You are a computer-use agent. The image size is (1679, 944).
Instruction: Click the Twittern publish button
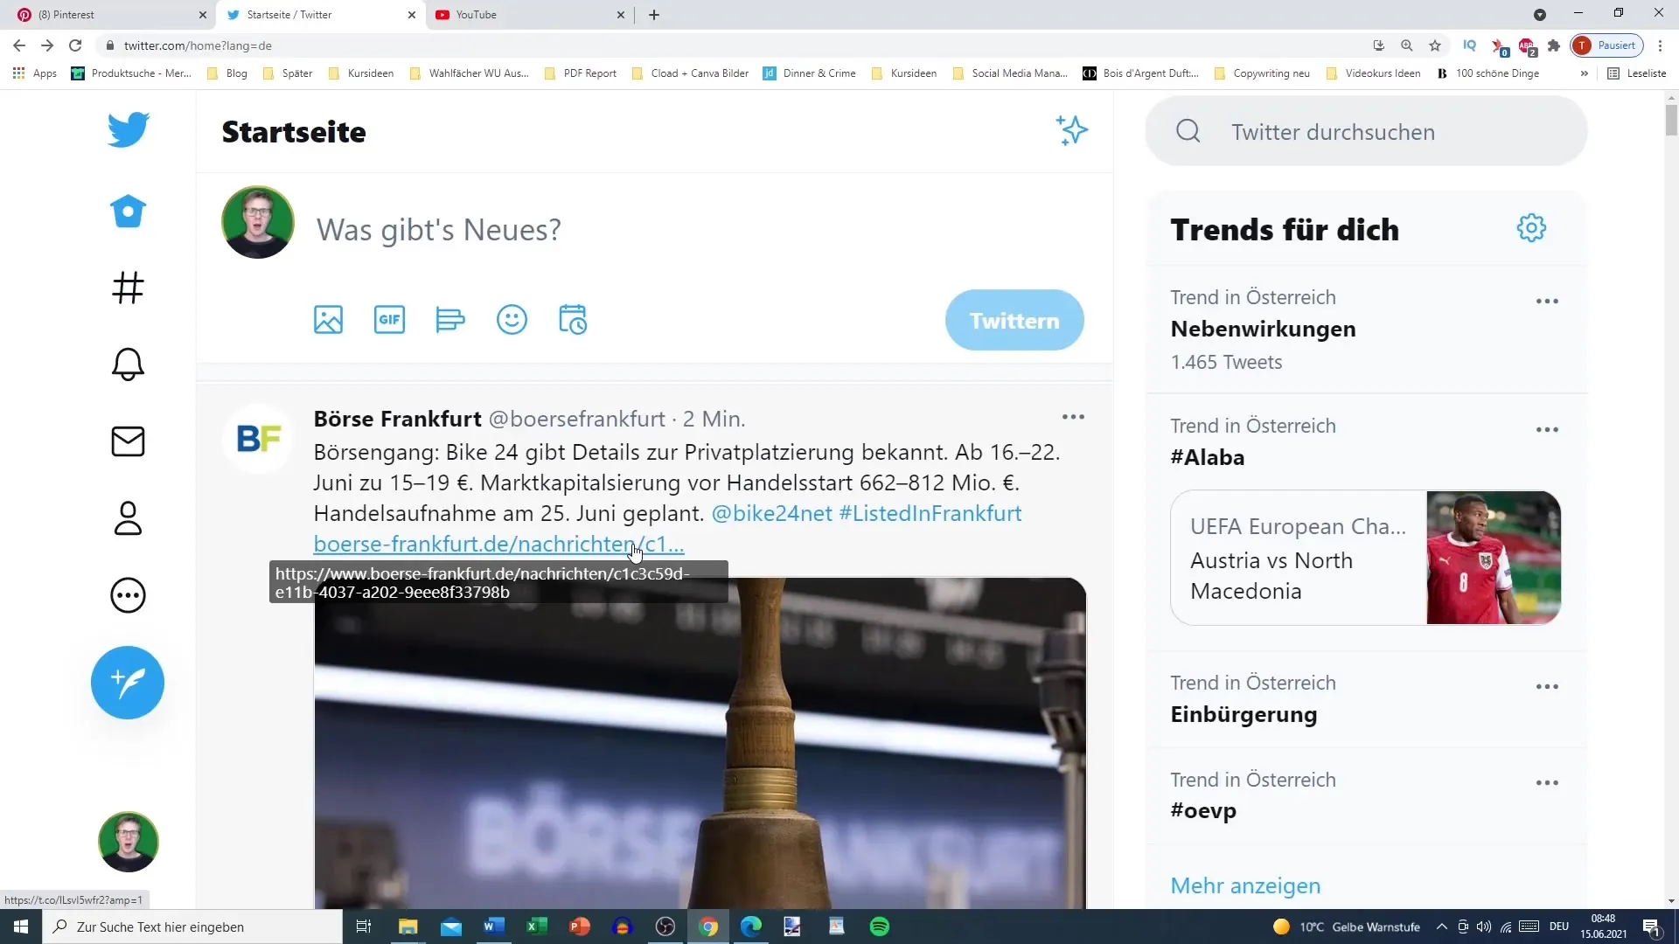pos(1014,321)
